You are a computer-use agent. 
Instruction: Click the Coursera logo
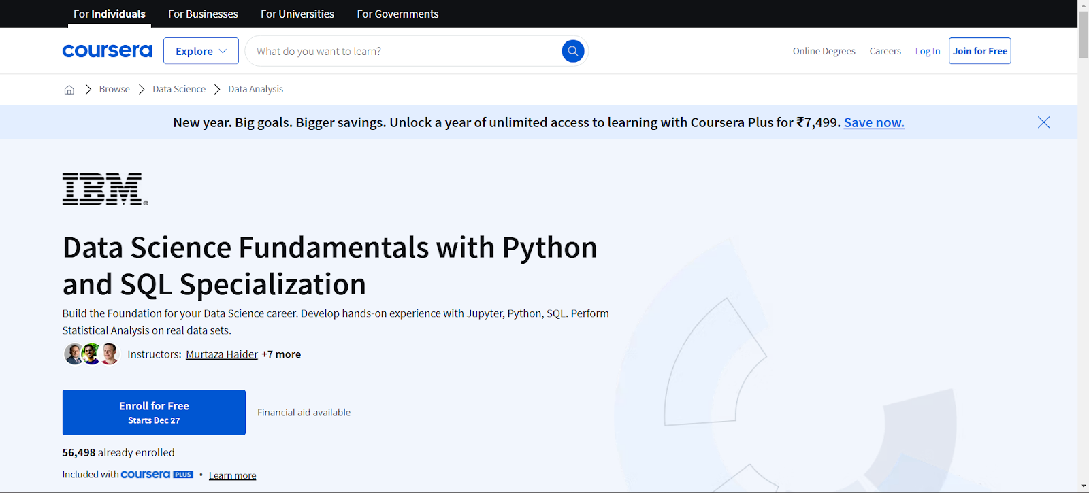(107, 51)
